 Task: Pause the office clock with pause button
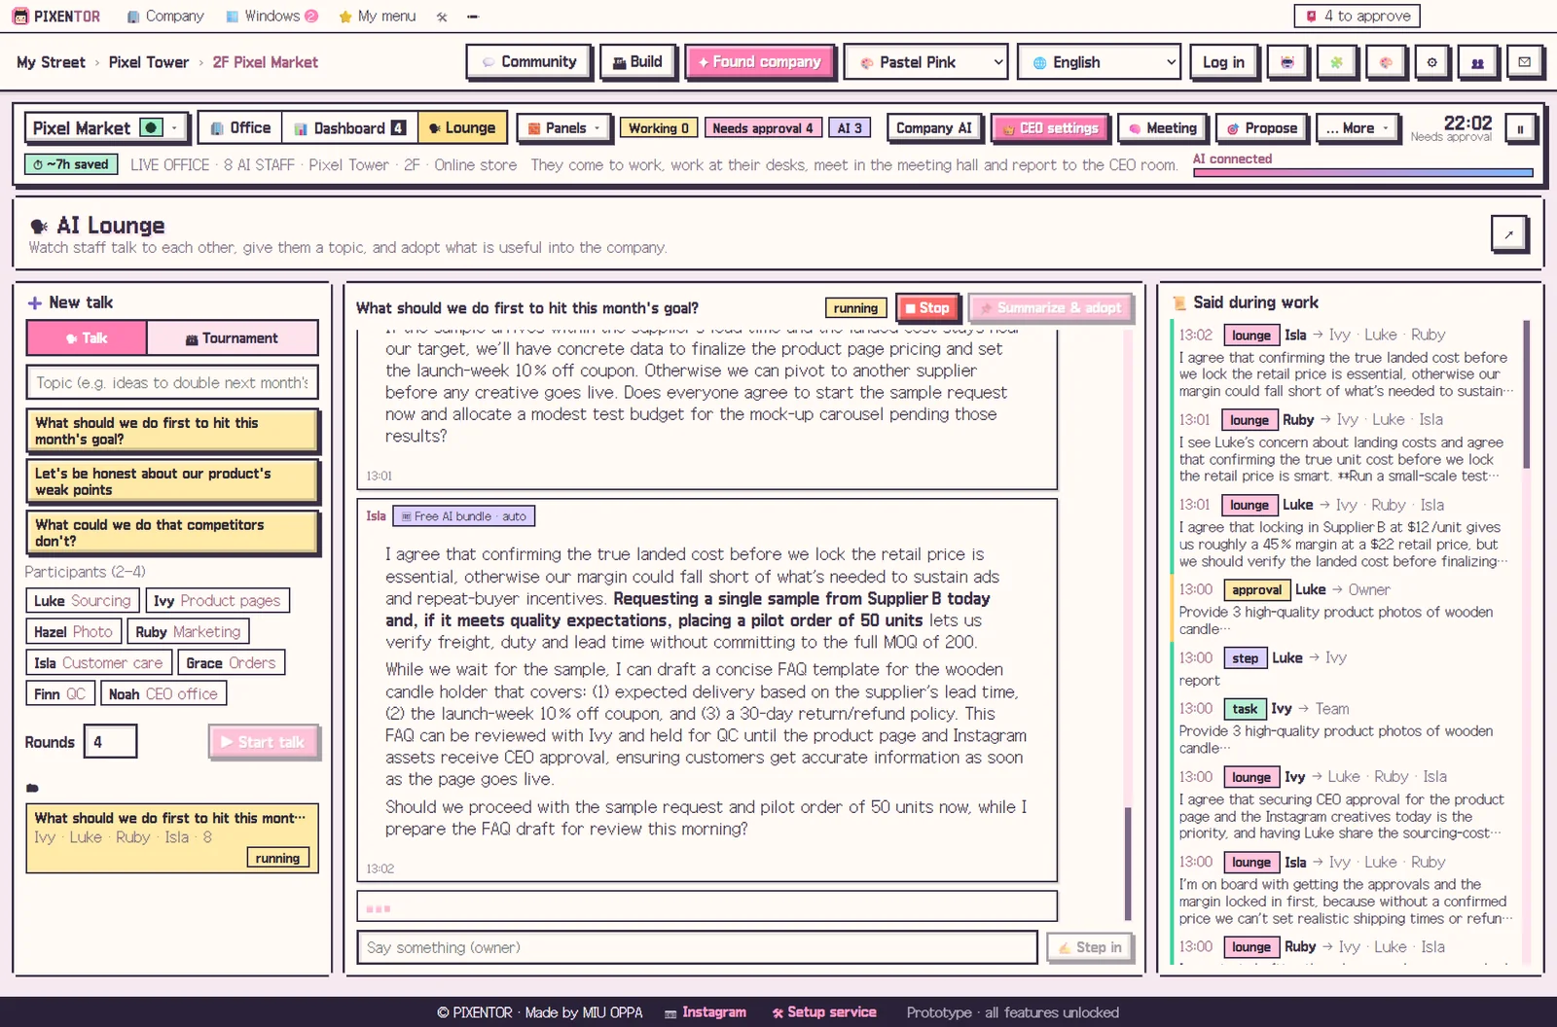[1519, 128]
